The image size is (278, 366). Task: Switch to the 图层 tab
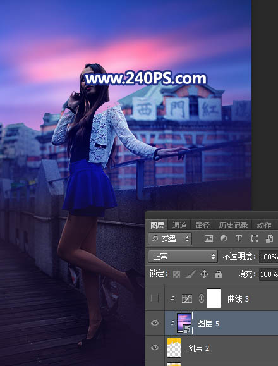pyautogui.click(x=157, y=225)
